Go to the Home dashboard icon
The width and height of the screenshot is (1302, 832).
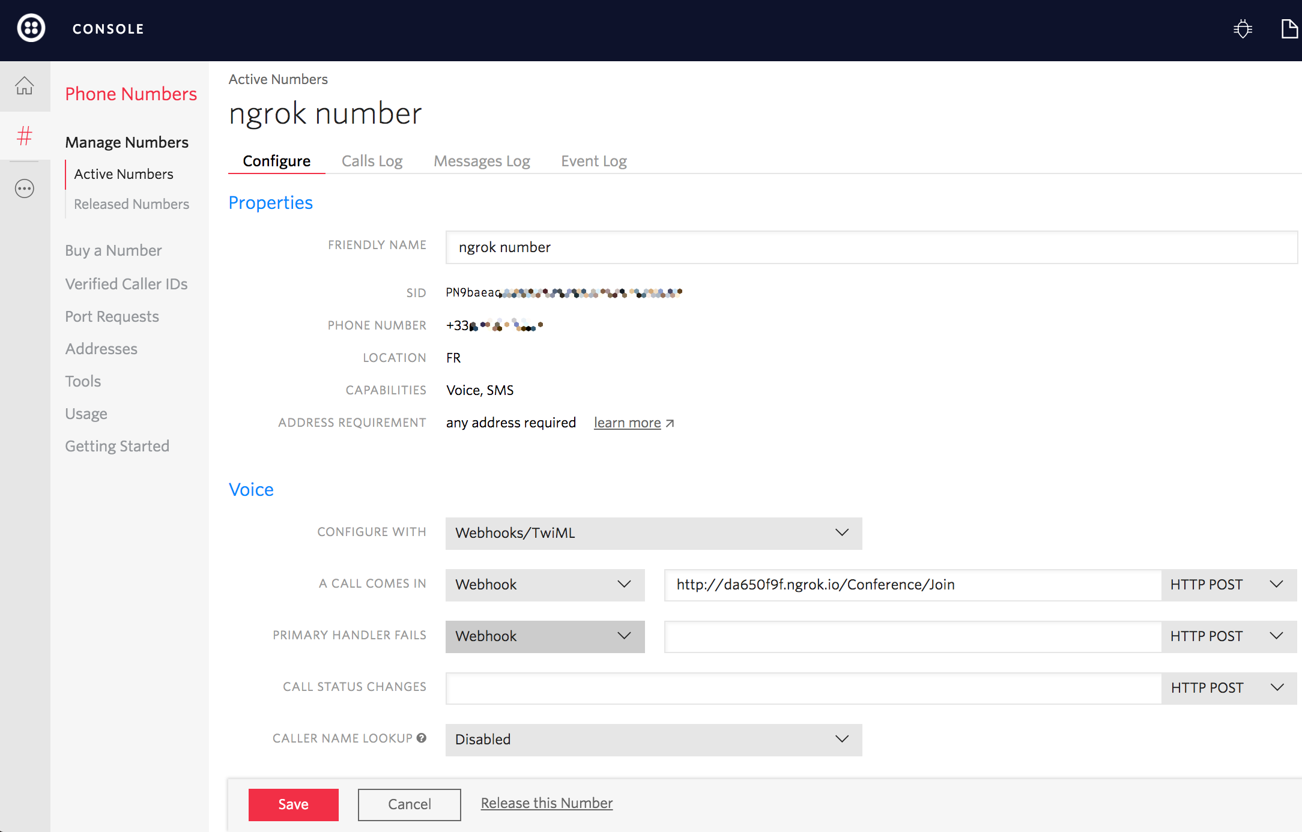pos(25,86)
